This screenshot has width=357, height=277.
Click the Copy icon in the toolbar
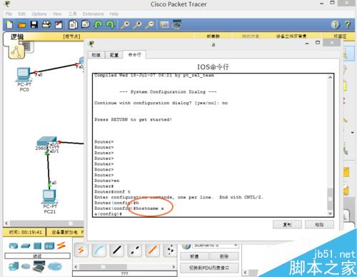73,24
